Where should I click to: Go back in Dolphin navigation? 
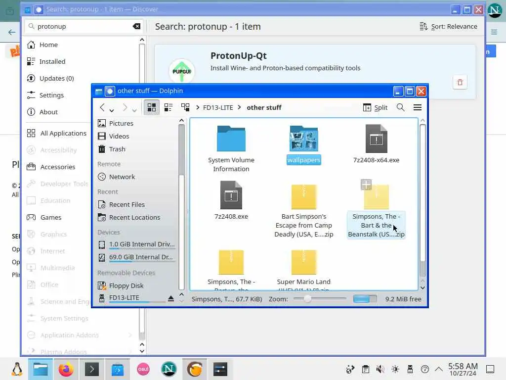(x=102, y=107)
